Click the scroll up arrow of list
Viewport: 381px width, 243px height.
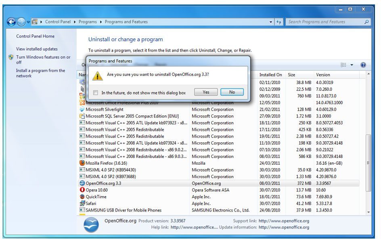pos(368,74)
